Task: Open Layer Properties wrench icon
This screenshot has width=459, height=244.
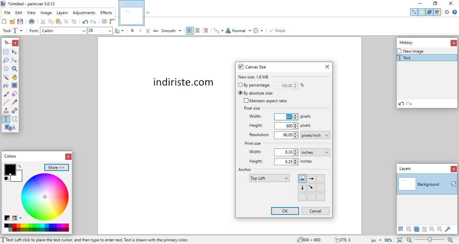Action: pos(448,229)
